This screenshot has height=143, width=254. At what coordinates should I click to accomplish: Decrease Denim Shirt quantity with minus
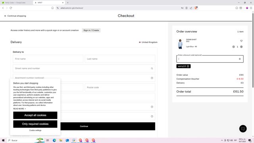click(233, 47)
